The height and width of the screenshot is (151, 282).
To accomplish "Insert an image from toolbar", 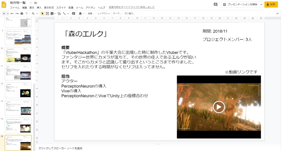I will pyautogui.click(x=52, y=13).
